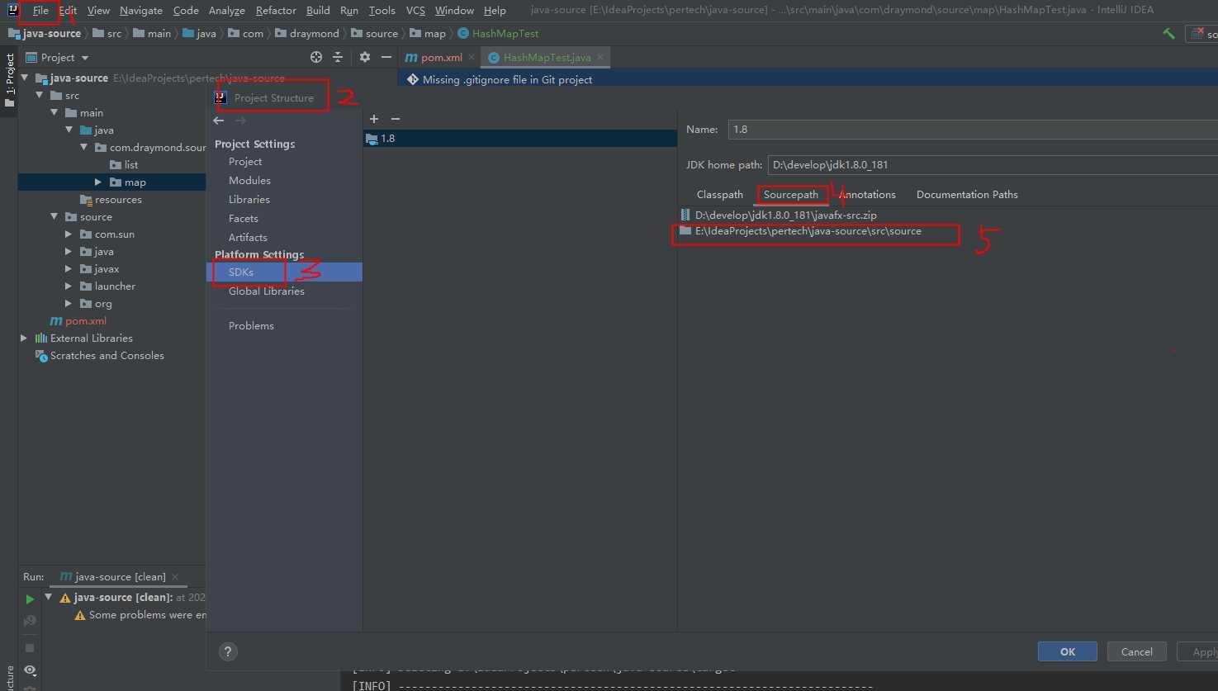Collapse the src folder node
The width and height of the screenshot is (1218, 691).
click(x=40, y=96)
